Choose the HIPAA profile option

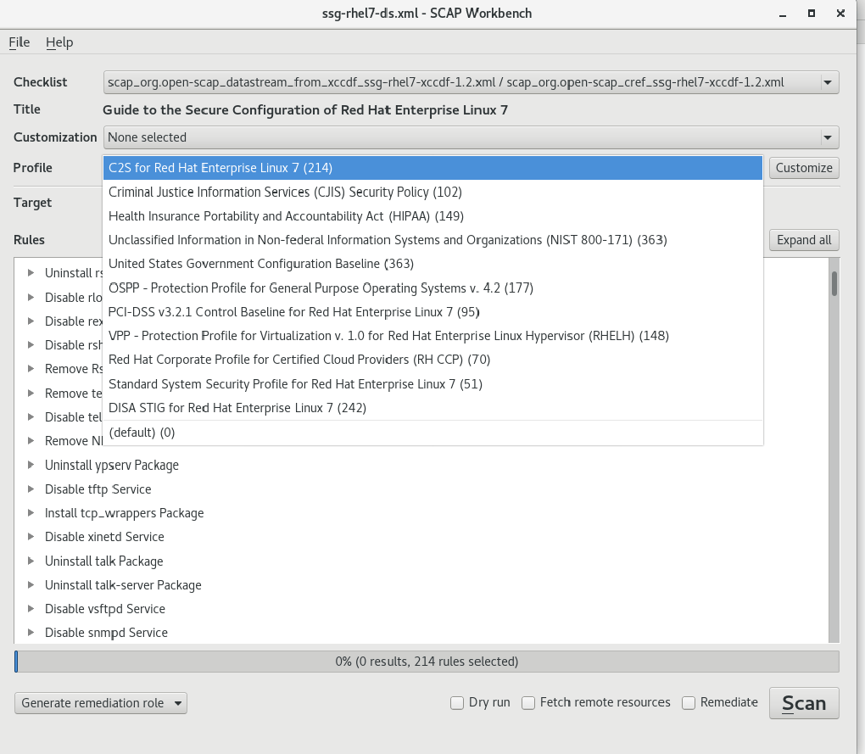[x=286, y=216]
